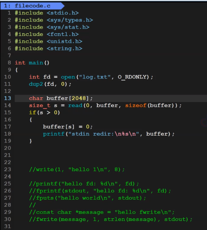Select the filecode.c buffer tab
This screenshot has width=207, height=230.
pos(32,6)
